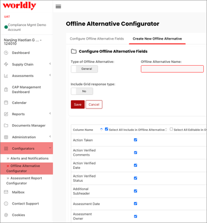This screenshot has width=207, height=223.
Task: Click the Mailbox envelope icon
Action: click(6, 192)
